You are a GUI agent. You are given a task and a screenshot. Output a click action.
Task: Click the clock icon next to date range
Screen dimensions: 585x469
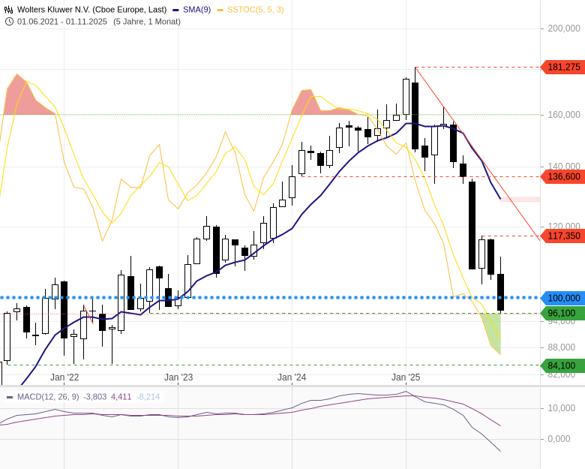[9, 21]
